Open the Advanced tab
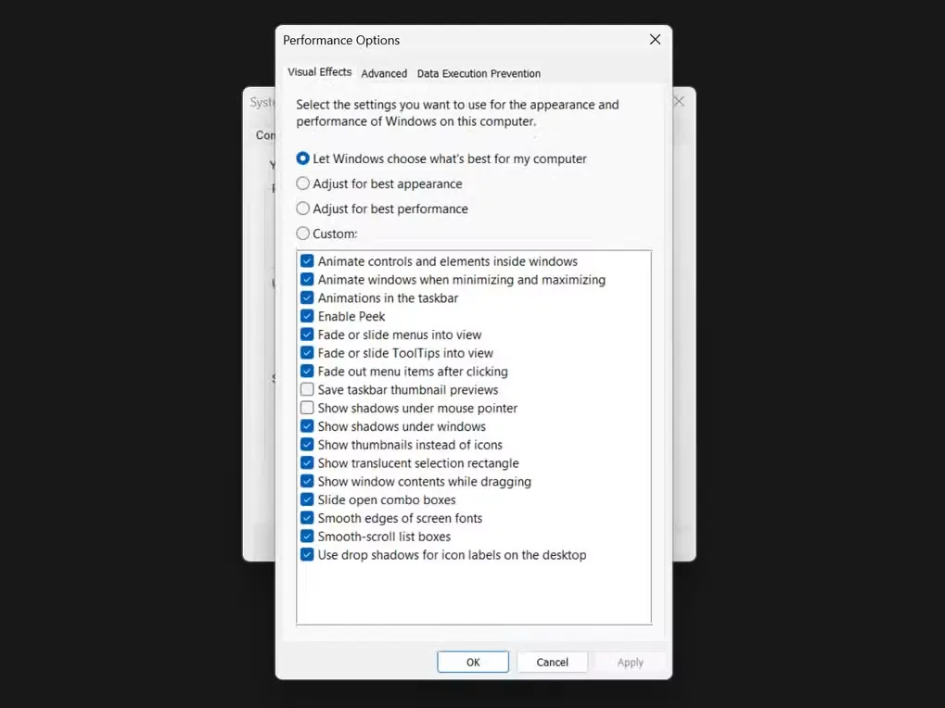The width and height of the screenshot is (945, 708). tap(384, 73)
